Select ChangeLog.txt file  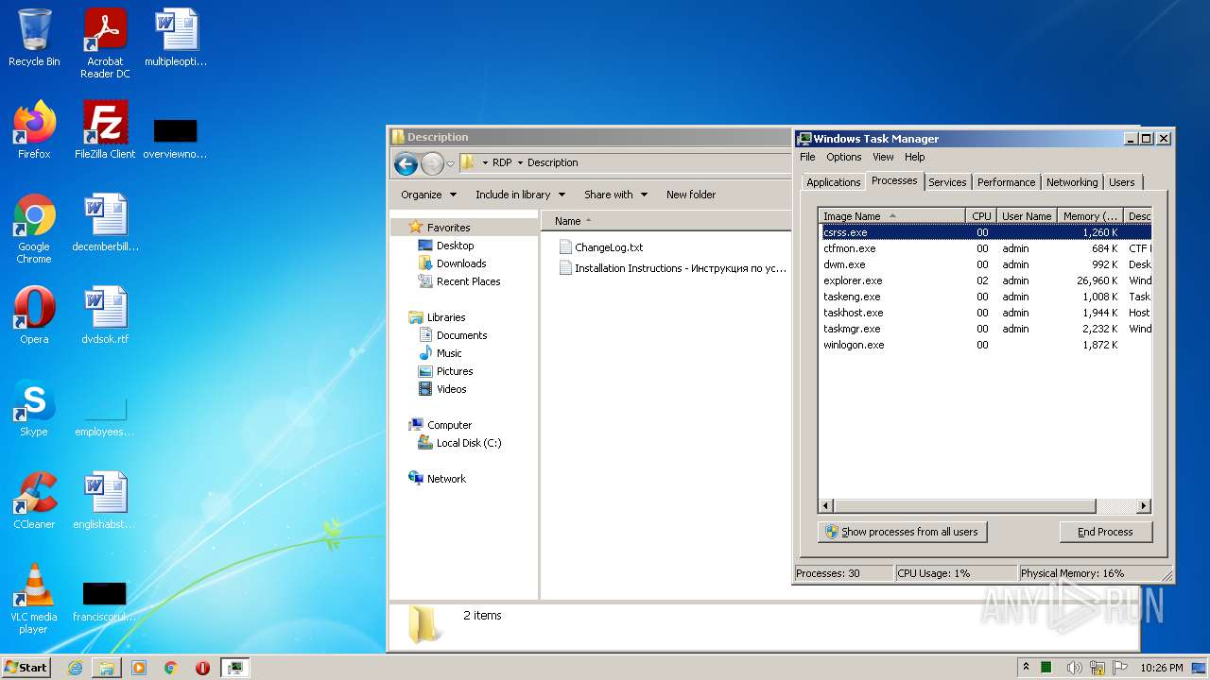[x=601, y=247]
